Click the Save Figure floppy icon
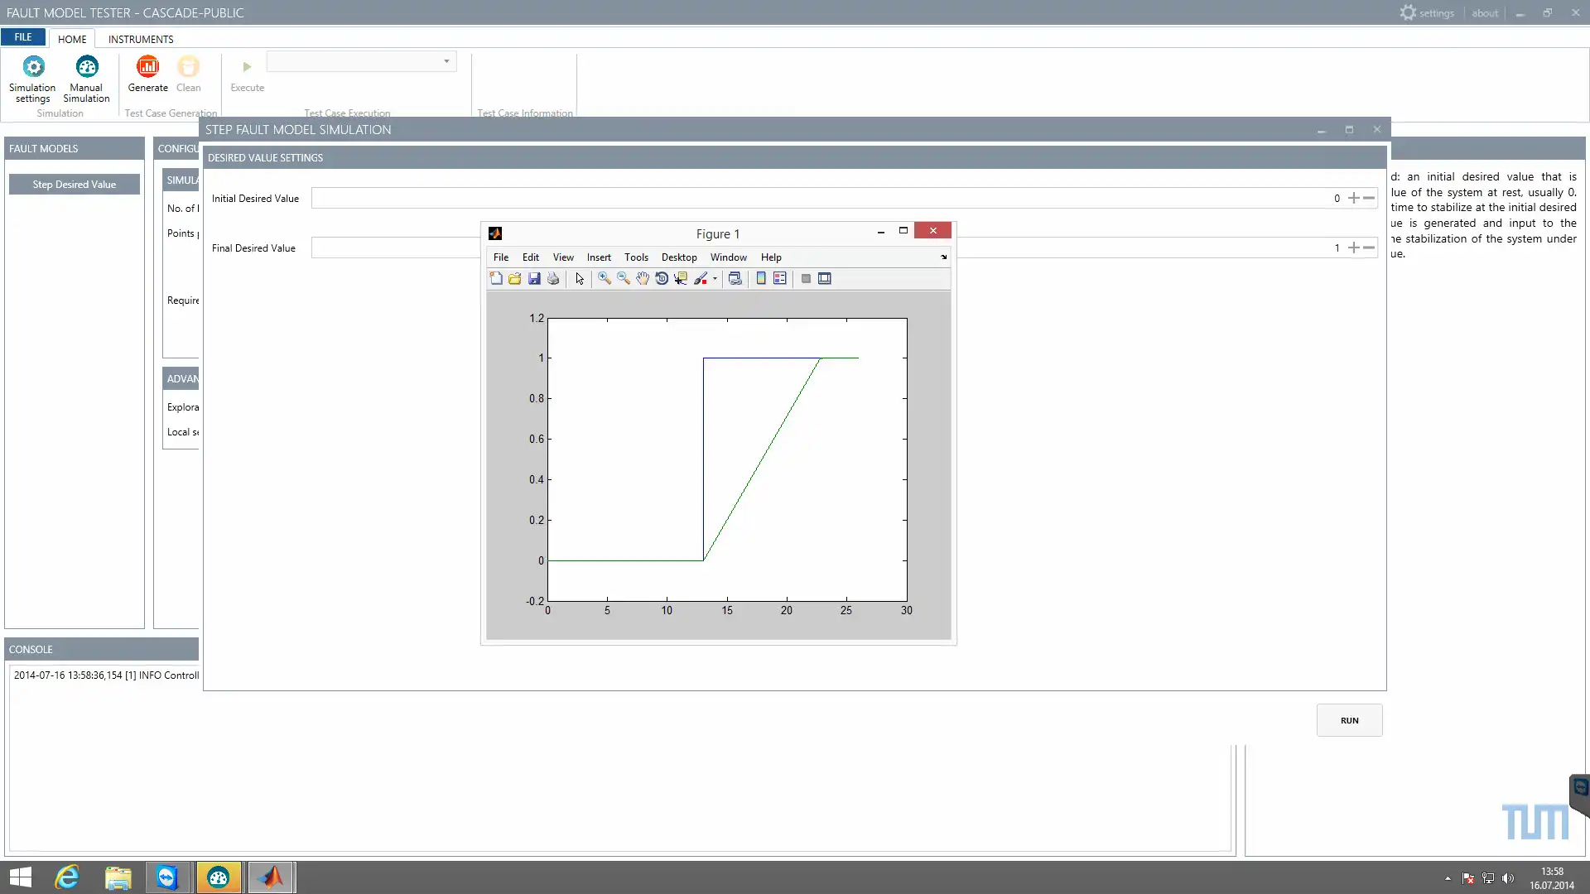 (534, 279)
